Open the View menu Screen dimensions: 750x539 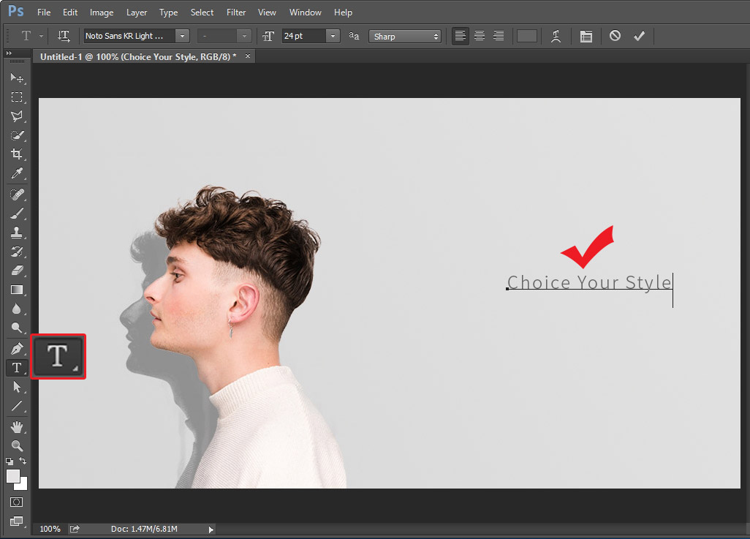(267, 12)
